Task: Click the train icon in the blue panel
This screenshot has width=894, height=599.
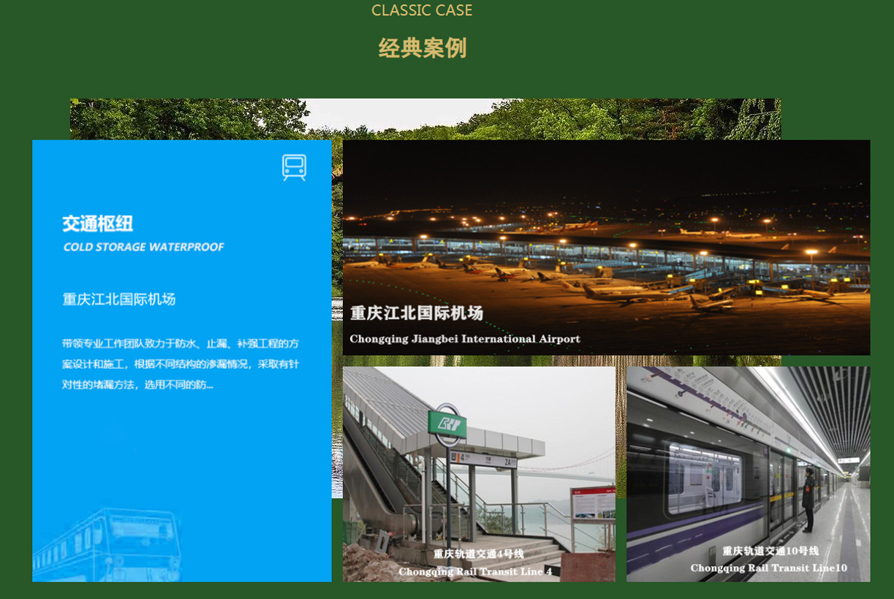Action: (294, 167)
